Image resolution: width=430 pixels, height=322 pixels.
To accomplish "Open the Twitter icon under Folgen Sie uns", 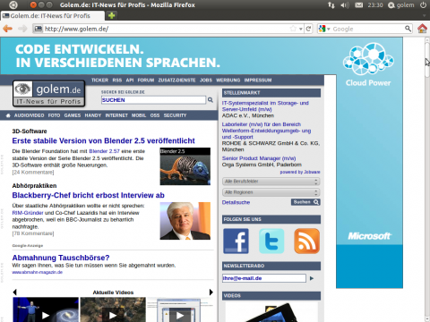I will point(271,241).
